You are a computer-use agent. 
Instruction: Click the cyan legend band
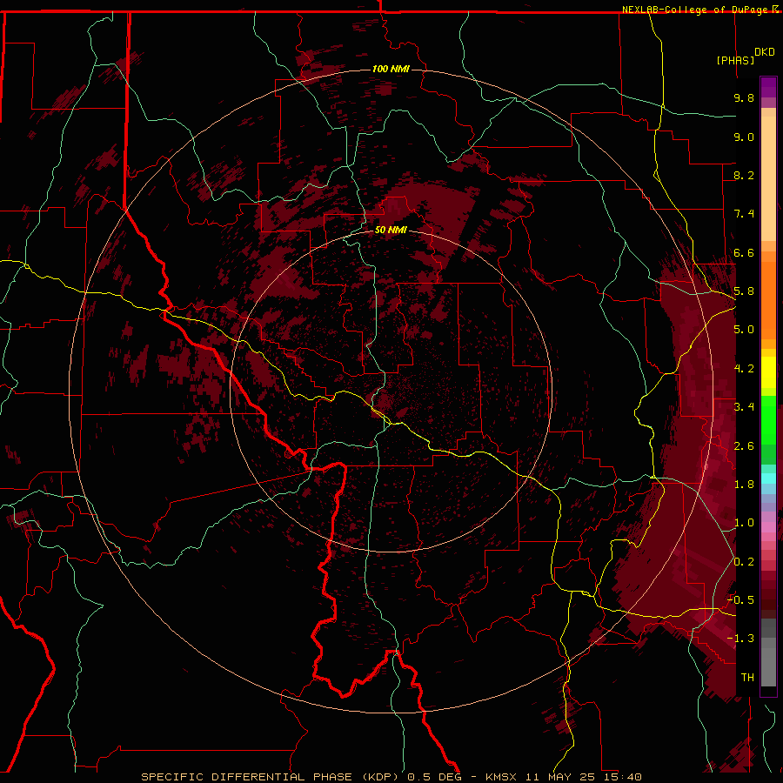point(768,478)
